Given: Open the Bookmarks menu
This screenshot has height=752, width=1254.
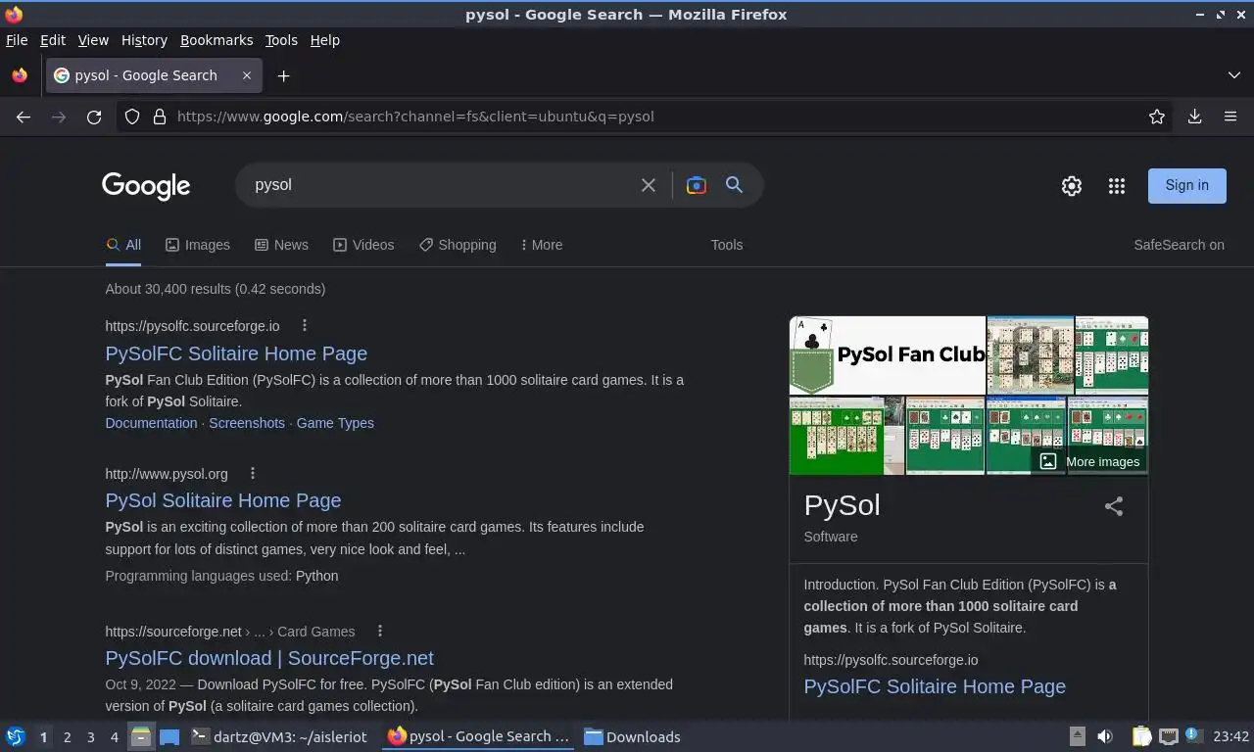Looking at the screenshot, I should (x=217, y=40).
